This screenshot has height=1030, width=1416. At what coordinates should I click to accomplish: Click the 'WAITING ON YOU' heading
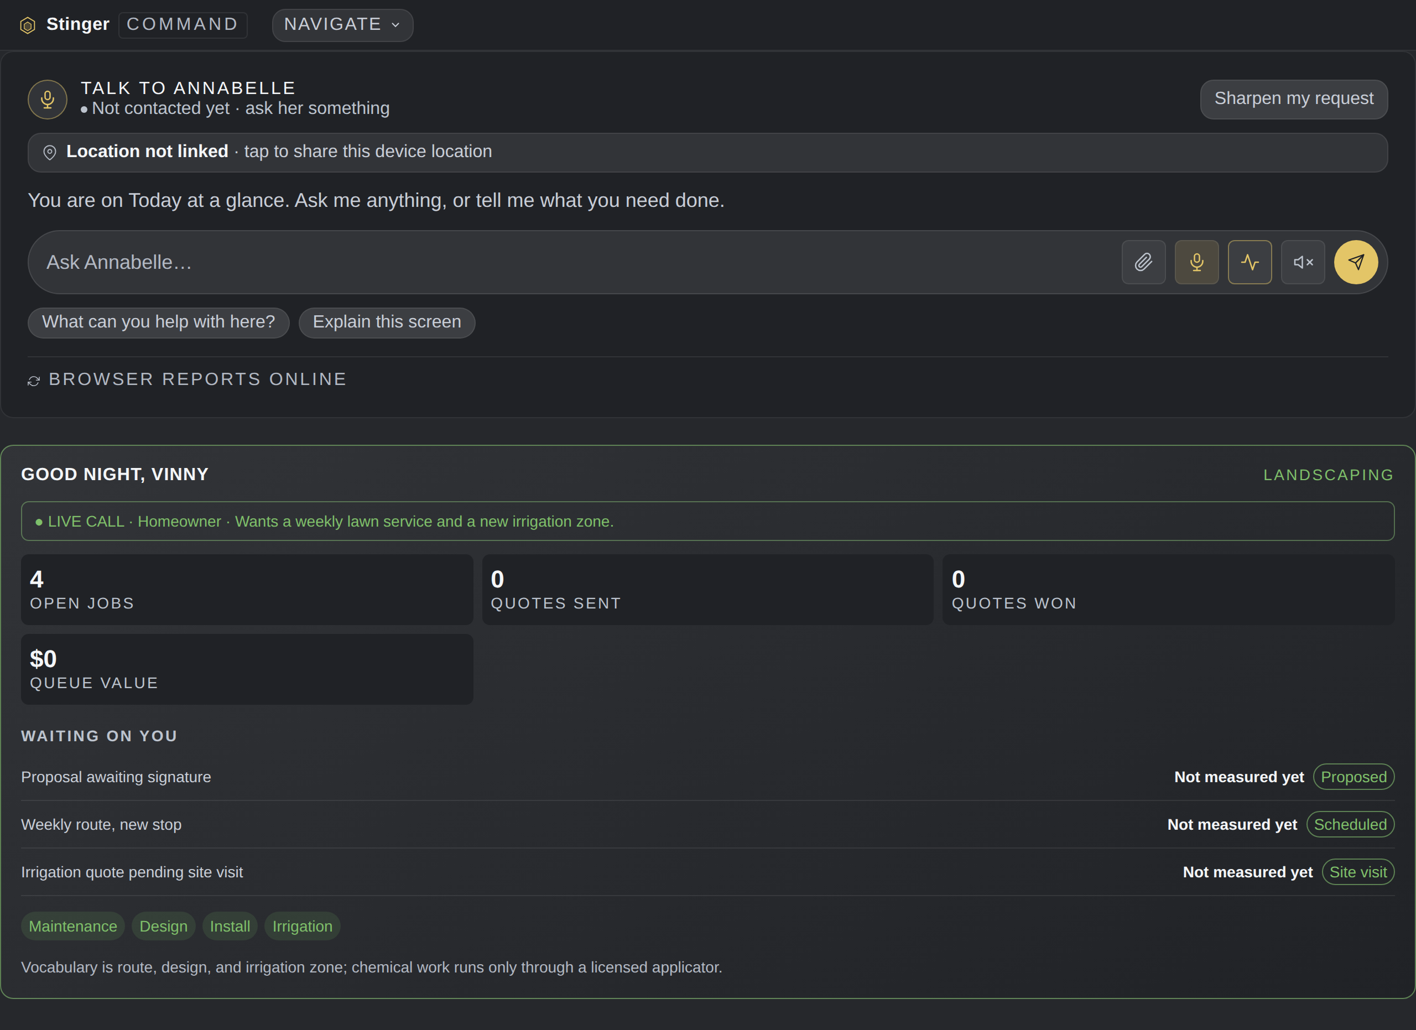click(x=99, y=736)
